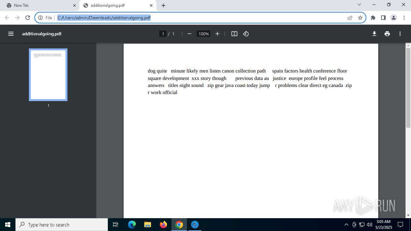This screenshot has width=411, height=231.
Task: Click the word 'problems' in the PDF
Action: 287,85
